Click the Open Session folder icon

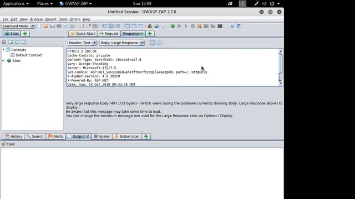(x=45, y=26)
